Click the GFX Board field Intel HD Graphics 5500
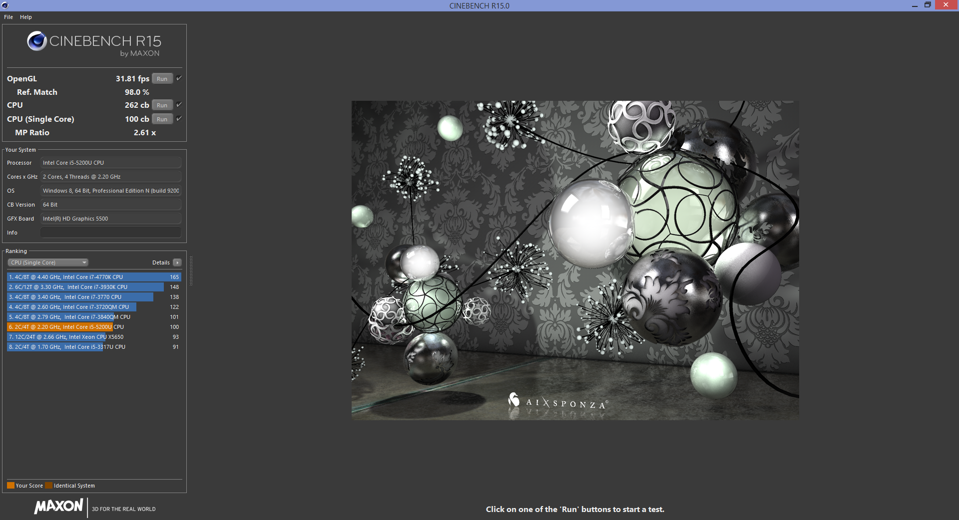The height and width of the screenshot is (520, 959). (111, 219)
